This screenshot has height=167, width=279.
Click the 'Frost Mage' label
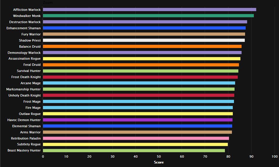(x=32, y=101)
